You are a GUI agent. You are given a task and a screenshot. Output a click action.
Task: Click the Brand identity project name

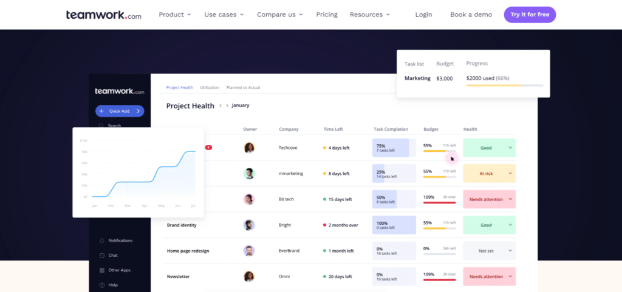pyautogui.click(x=182, y=225)
